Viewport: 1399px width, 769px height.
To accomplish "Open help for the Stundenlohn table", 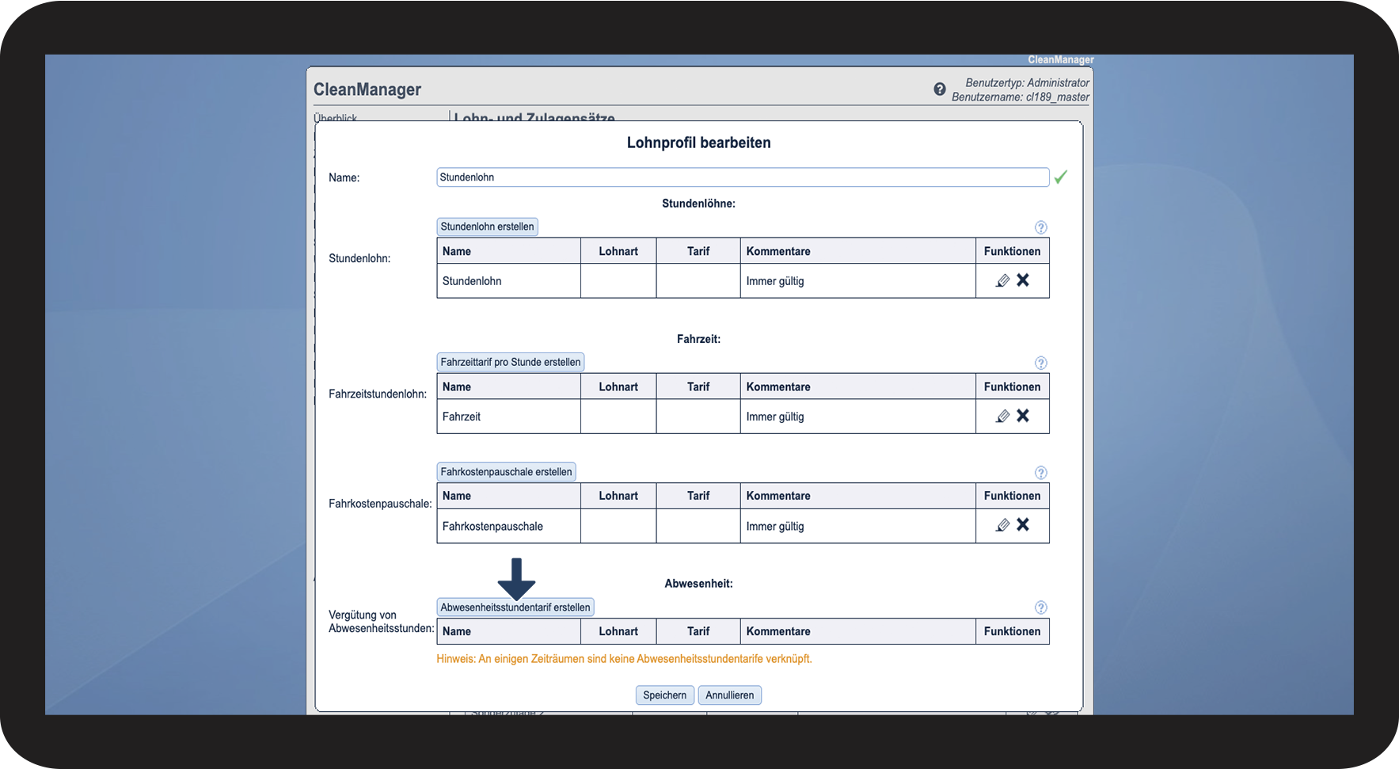I will tap(1040, 227).
